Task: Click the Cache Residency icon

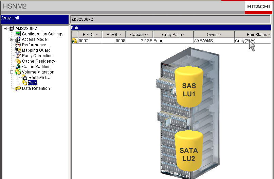Action: 18,61
